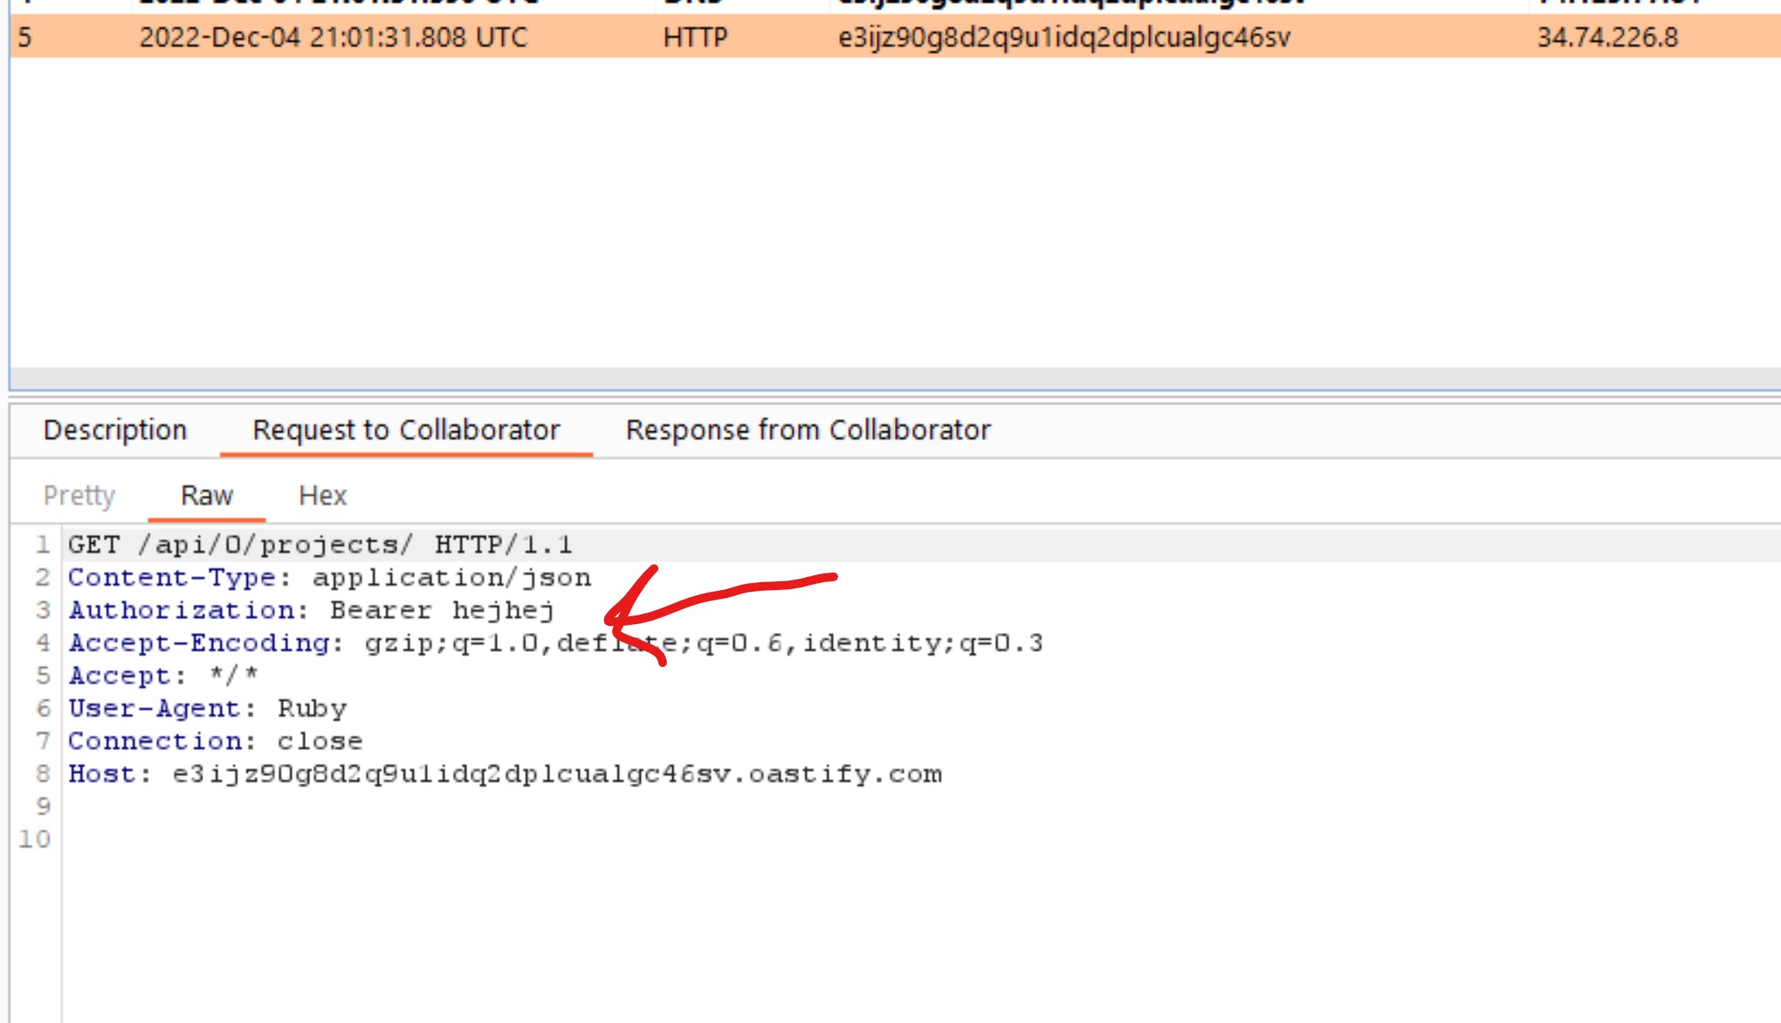Select the Request to Collaborator tab
This screenshot has height=1023, width=1781.
point(406,430)
